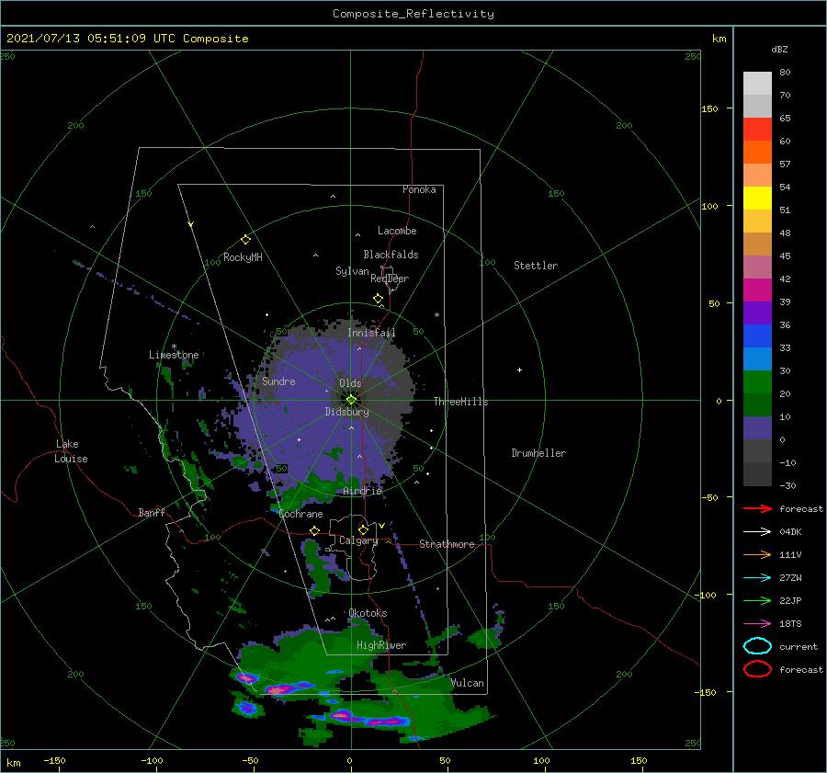Click the Composite_Reflectivity title

click(x=413, y=14)
